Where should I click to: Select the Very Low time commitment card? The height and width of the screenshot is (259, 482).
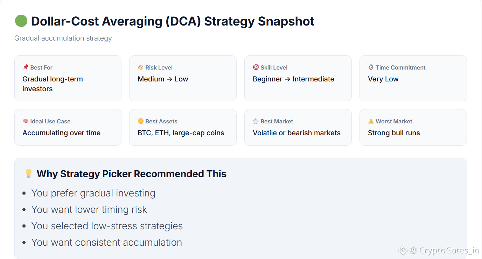(413, 78)
